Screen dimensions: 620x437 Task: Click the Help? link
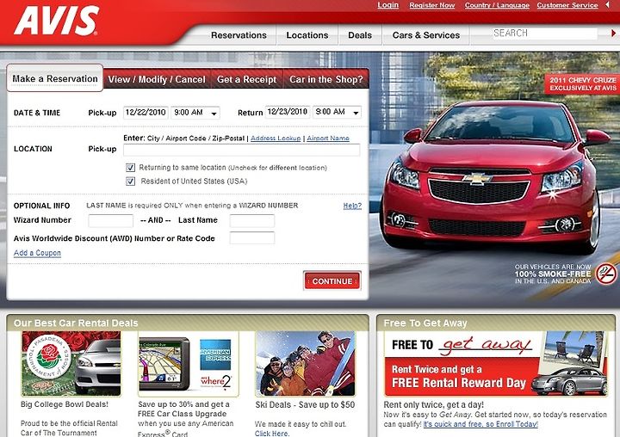point(352,206)
